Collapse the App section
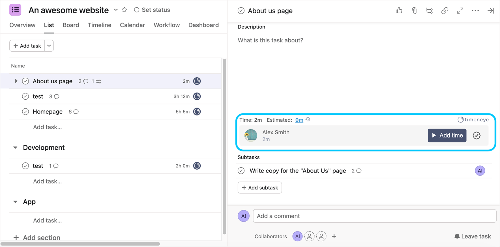Viewport: 500px width, 247px height. pyautogui.click(x=15, y=202)
